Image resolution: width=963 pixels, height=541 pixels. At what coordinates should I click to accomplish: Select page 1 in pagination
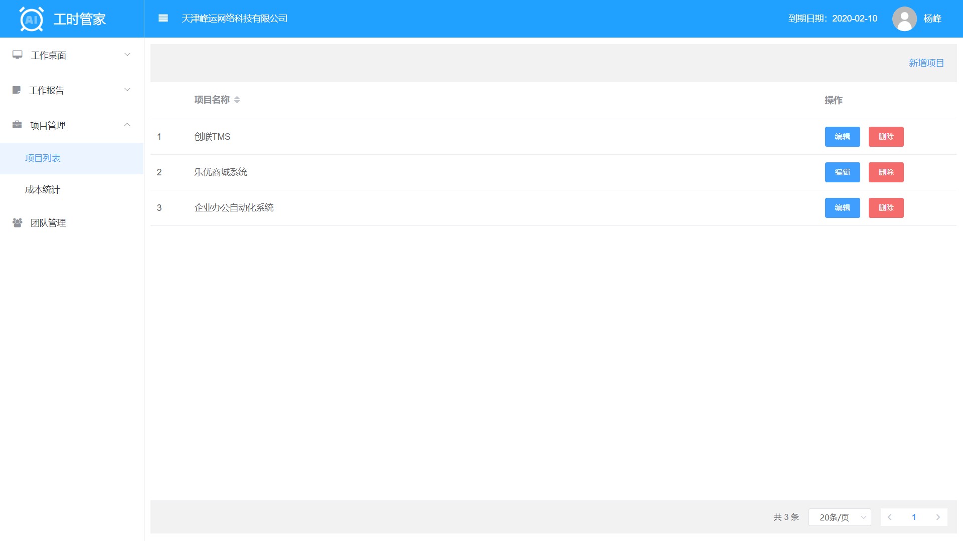click(913, 517)
